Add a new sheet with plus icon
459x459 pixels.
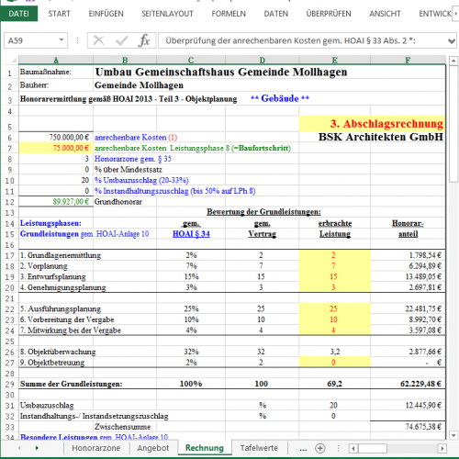pos(320,448)
